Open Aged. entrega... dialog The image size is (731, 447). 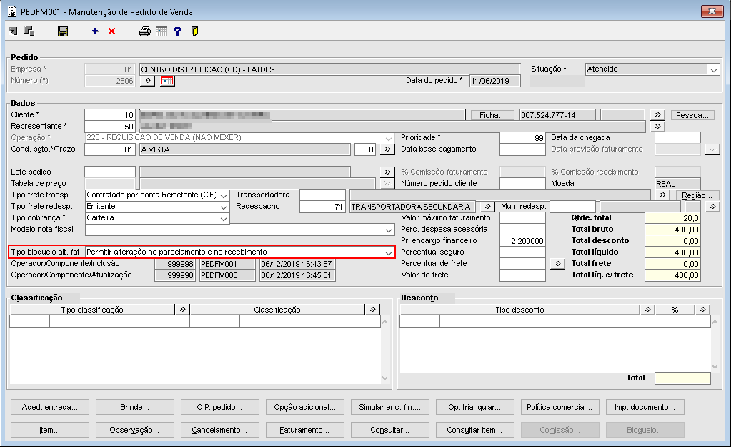coord(50,407)
